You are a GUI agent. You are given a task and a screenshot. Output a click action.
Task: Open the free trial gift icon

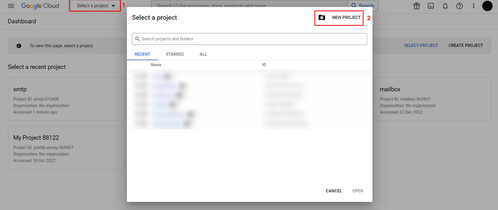tap(417, 6)
